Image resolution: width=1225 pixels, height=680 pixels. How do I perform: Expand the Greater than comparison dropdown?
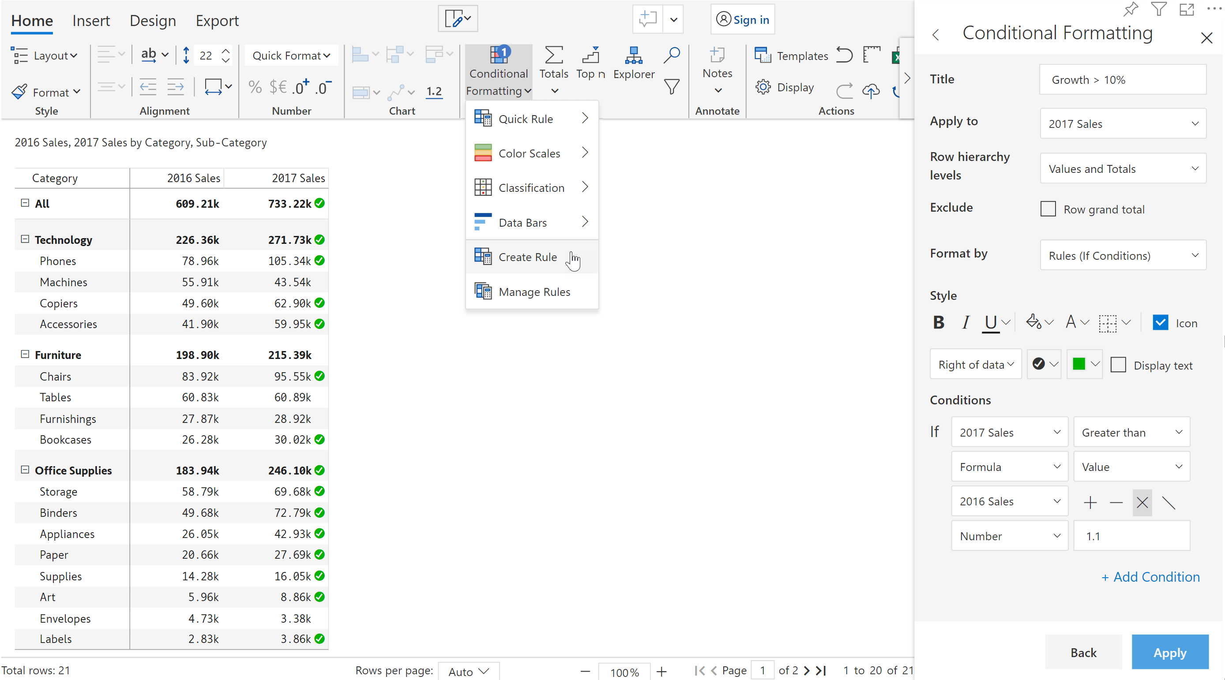[1131, 432]
